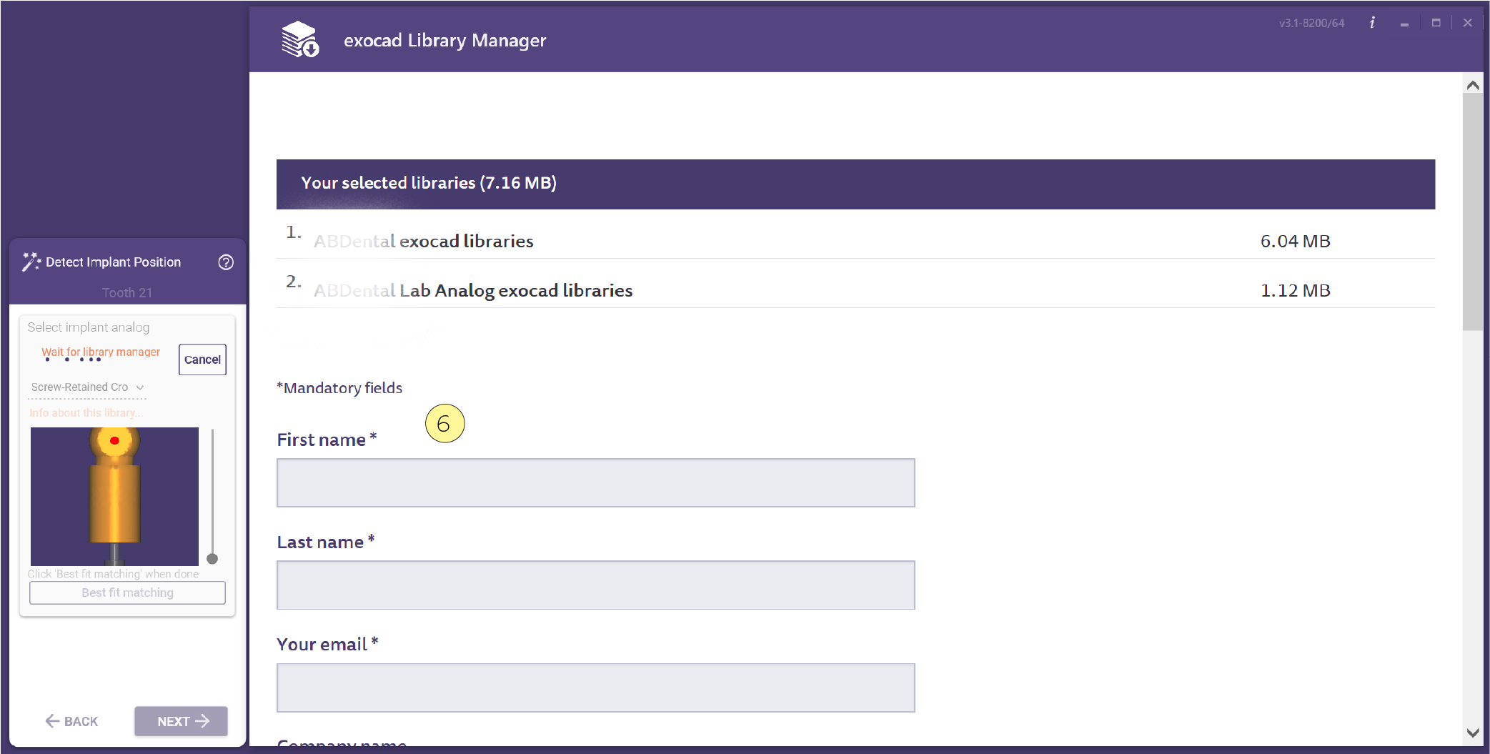
Task: Go BACK in the wizard
Action: click(71, 721)
